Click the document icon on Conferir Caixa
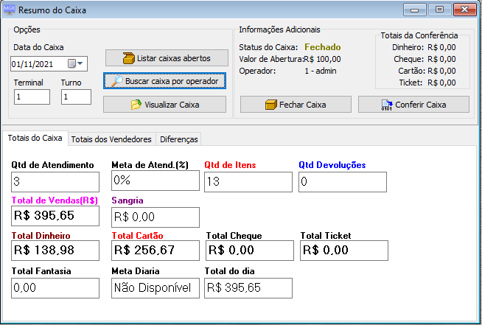 coord(386,105)
